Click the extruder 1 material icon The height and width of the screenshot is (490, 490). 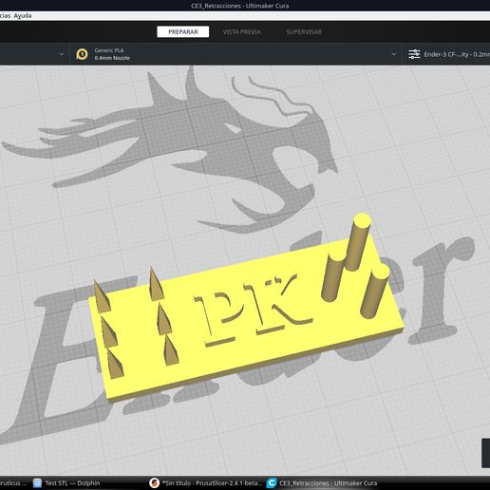pos(82,54)
